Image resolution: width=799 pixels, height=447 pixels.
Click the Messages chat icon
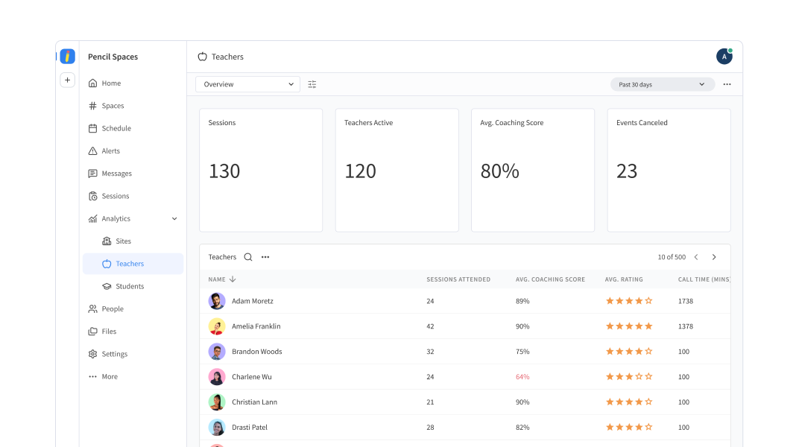[92, 174]
